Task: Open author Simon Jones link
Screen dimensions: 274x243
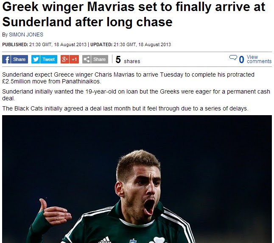Action: click(26, 35)
